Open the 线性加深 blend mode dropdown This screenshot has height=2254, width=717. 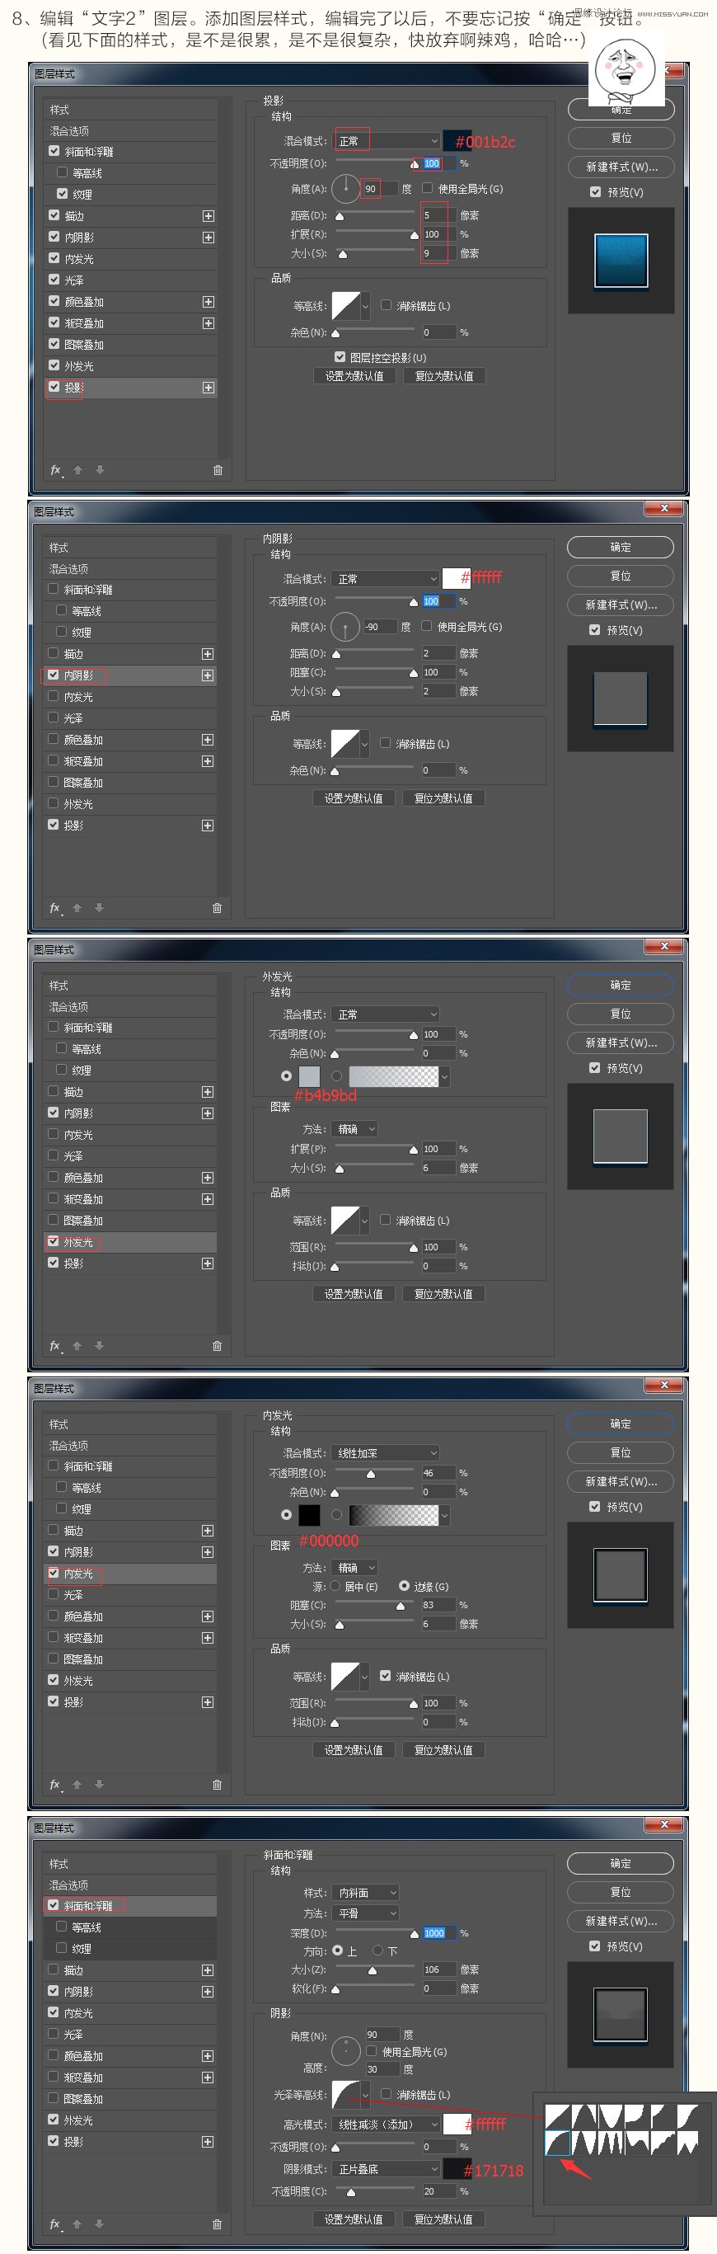(x=385, y=1452)
